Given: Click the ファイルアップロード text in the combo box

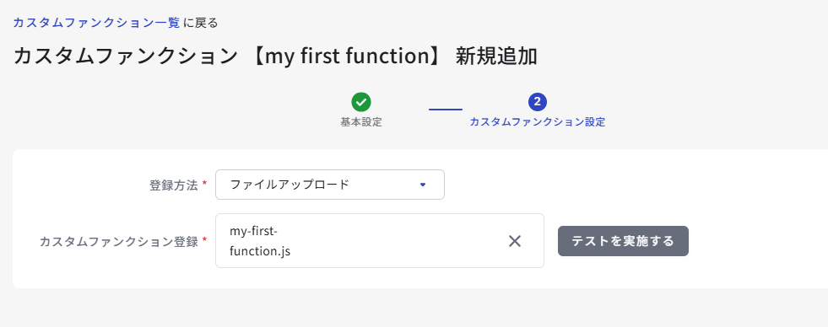Looking at the screenshot, I should pyautogui.click(x=290, y=185).
